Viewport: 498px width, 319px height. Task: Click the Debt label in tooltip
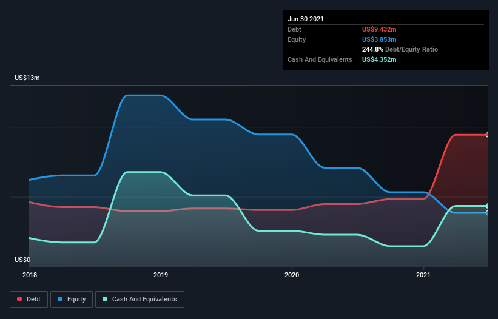[294, 29]
